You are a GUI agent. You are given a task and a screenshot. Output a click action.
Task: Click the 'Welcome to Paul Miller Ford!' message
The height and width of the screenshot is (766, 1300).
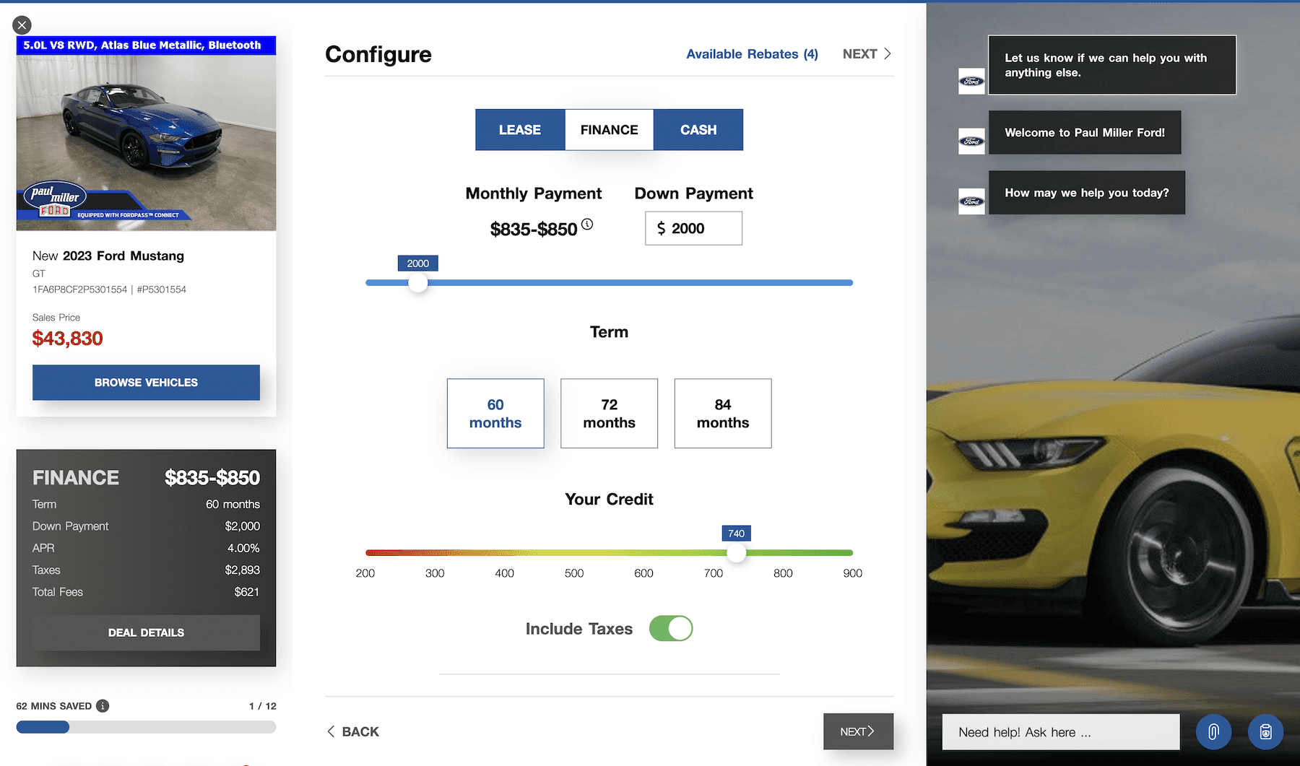click(x=1085, y=133)
